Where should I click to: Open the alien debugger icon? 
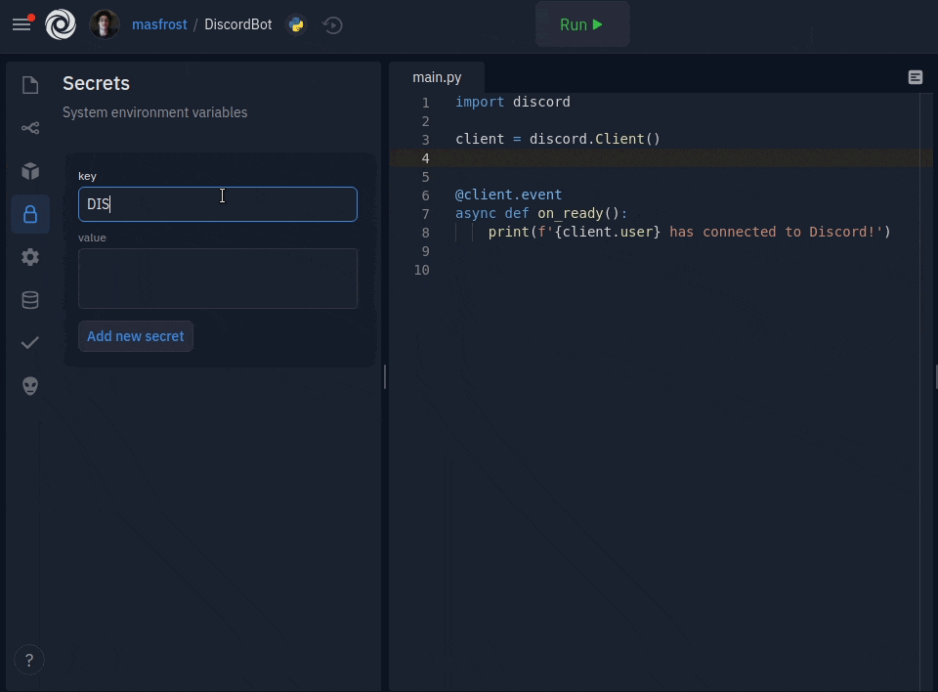(30, 386)
